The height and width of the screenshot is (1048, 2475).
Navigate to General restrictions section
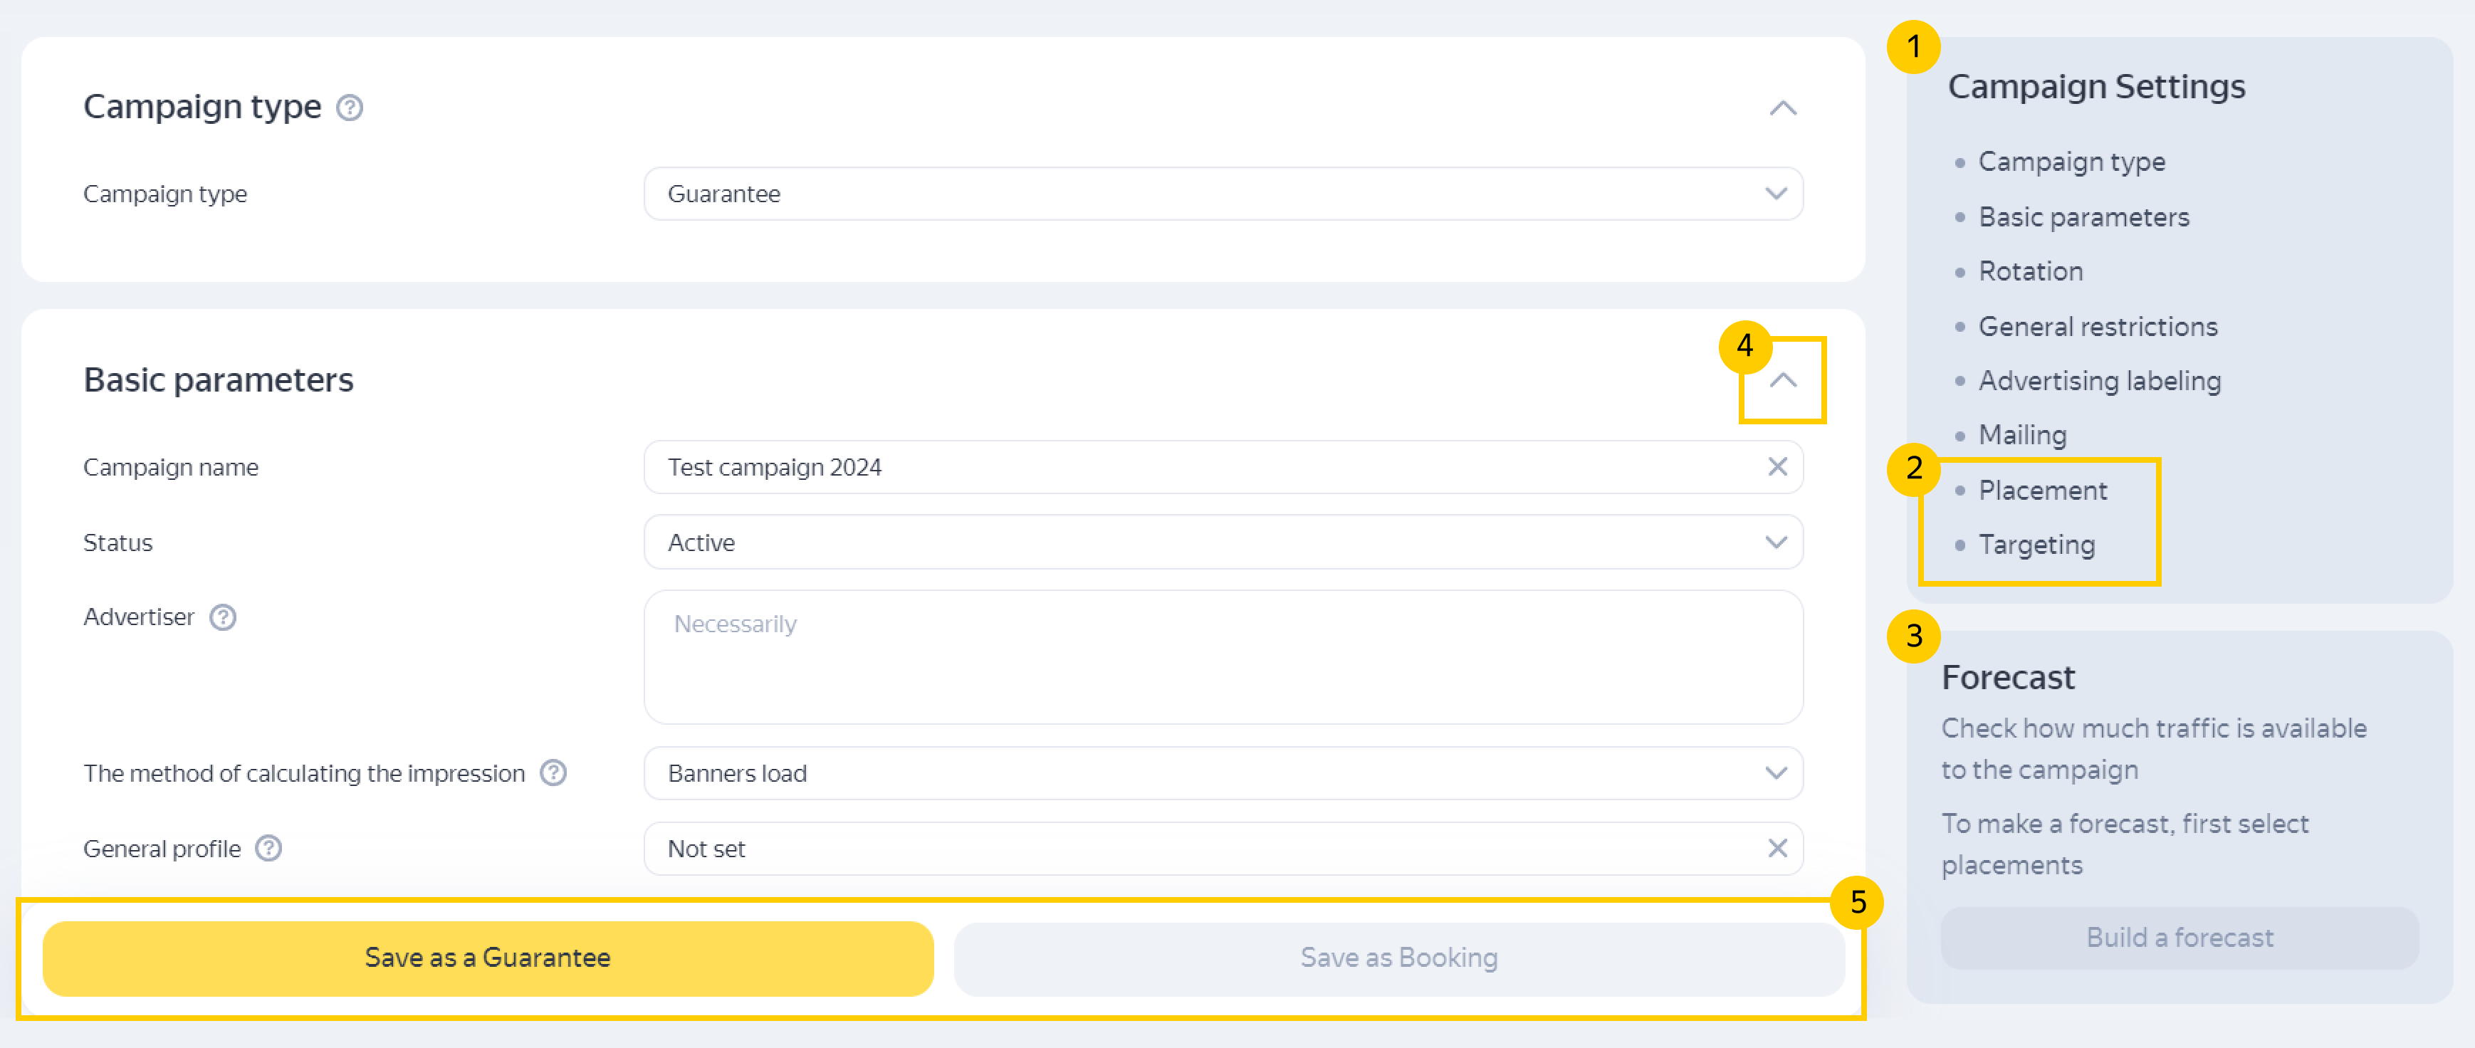(x=2098, y=327)
